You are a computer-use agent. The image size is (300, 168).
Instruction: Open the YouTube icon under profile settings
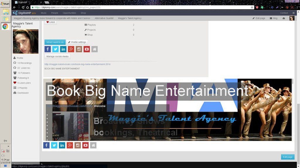(x=87, y=49)
